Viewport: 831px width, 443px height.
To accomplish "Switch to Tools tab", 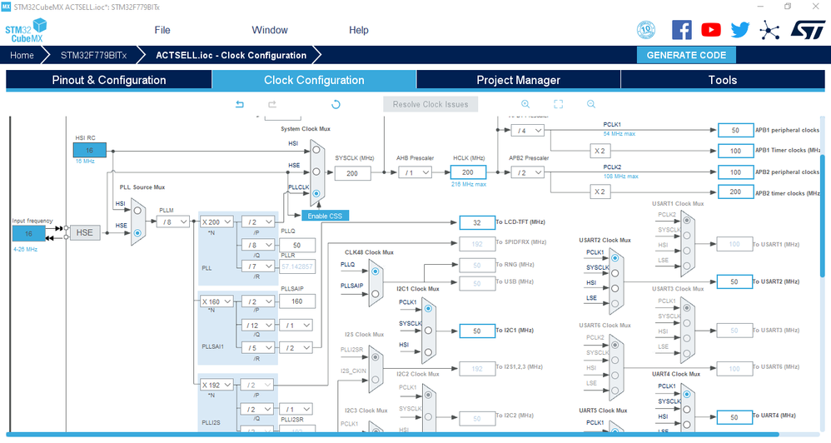I will coord(723,80).
